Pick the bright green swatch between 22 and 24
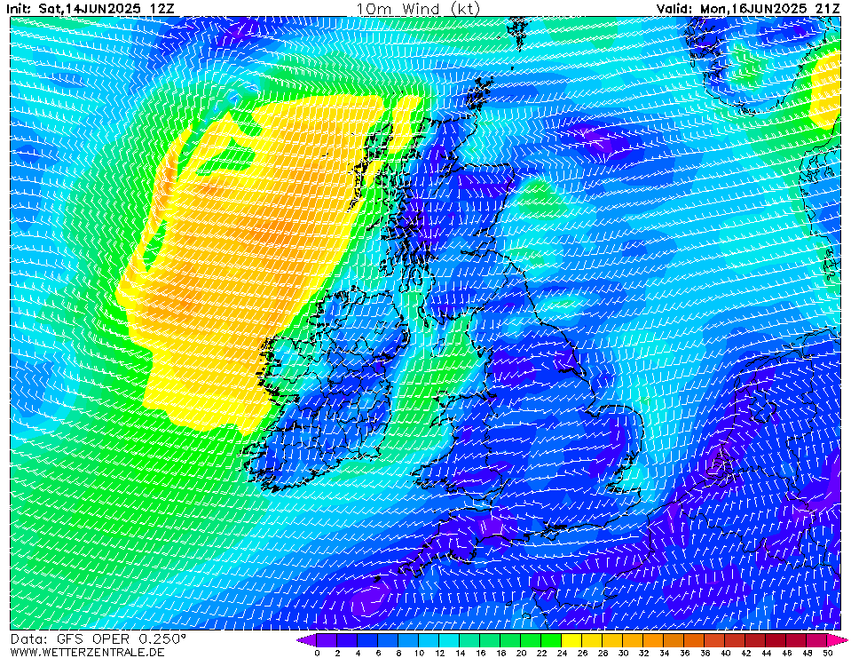Screen dimensions: 851x658 click(551, 639)
